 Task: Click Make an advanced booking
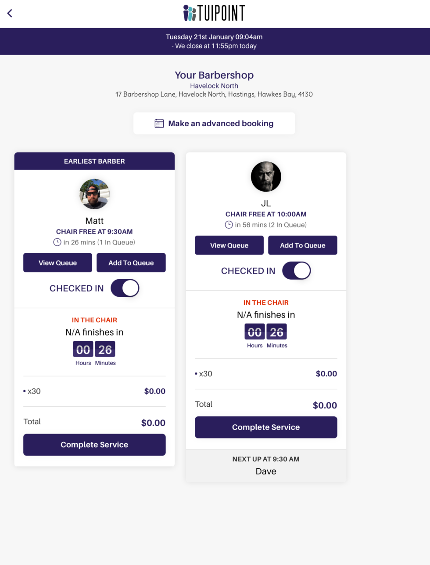point(214,123)
